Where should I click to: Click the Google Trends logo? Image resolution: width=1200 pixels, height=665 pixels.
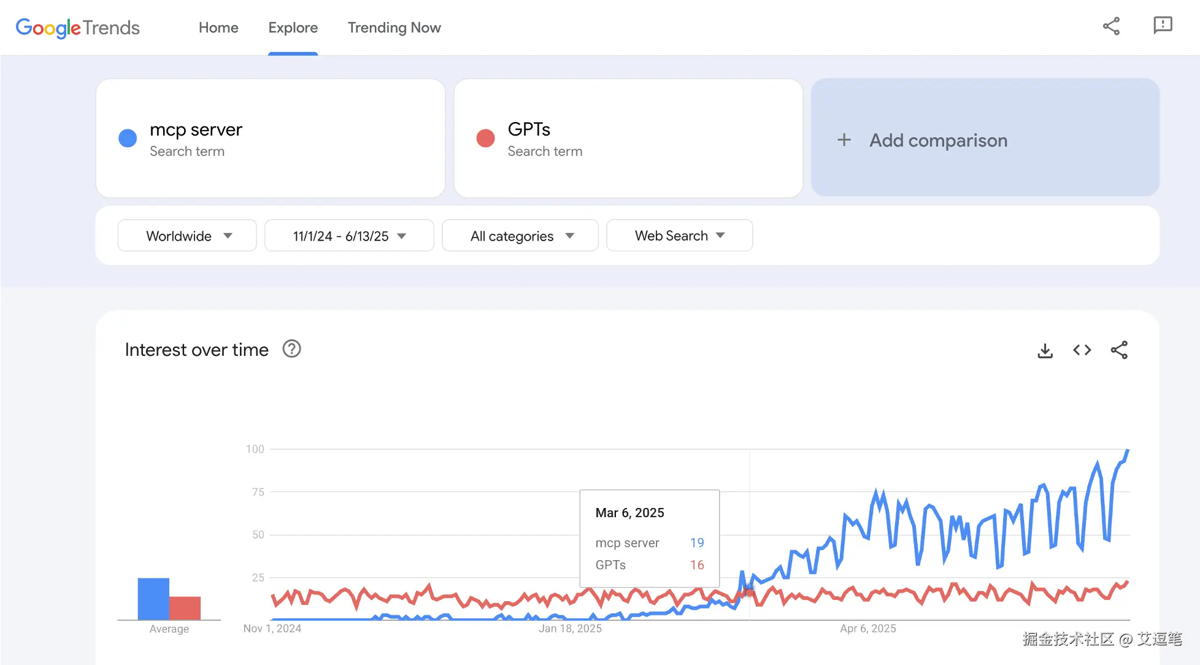click(x=77, y=28)
